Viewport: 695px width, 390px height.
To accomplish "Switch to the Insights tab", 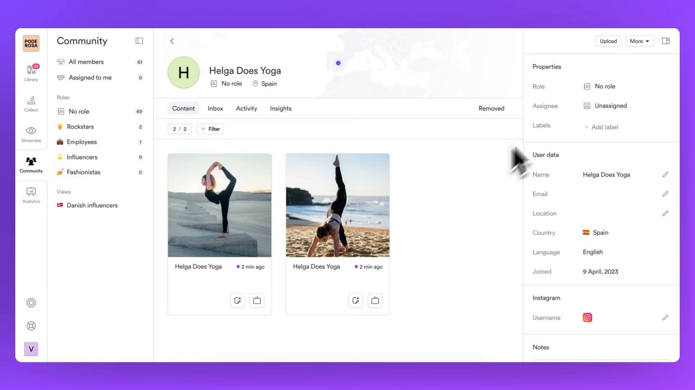I will [281, 108].
